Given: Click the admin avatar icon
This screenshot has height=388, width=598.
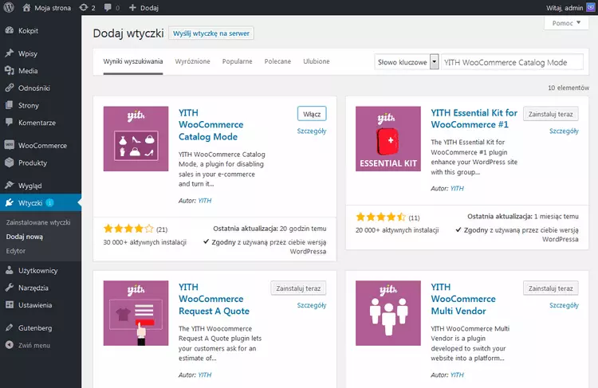Looking at the screenshot, I should point(591,7).
